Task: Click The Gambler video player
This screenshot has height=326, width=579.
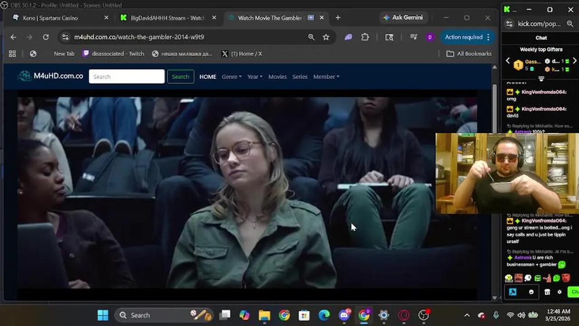Action: [247, 195]
